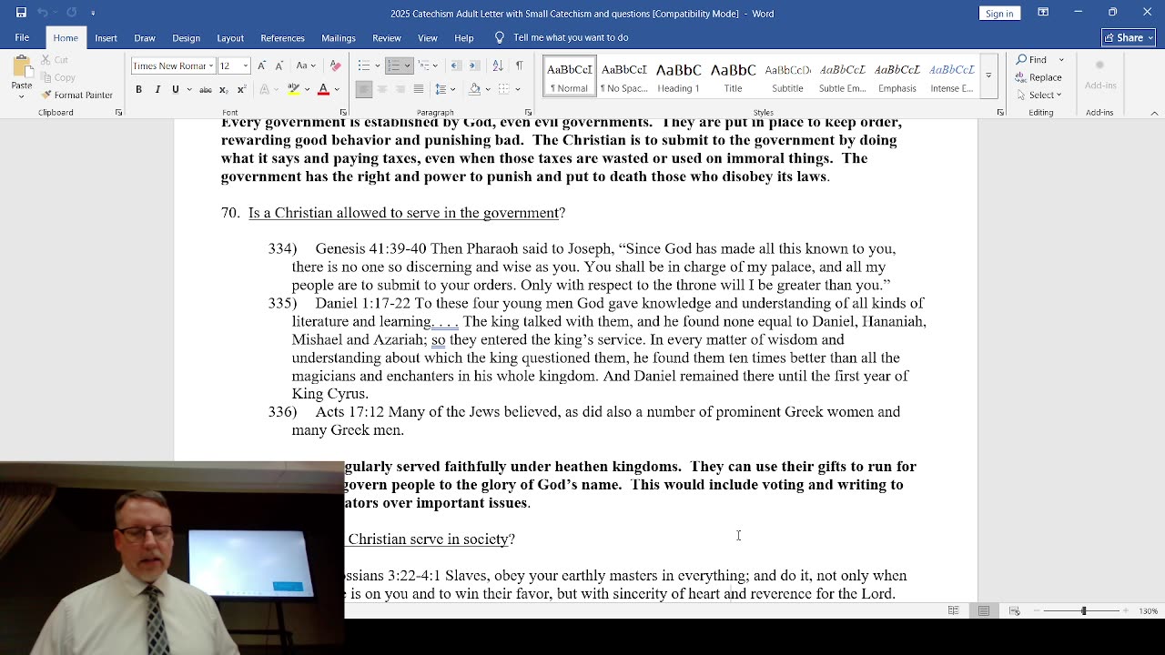Save the document with the floppy disk icon

21,13
